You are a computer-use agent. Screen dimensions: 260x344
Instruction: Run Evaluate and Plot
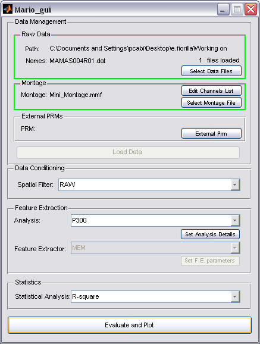pos(130,325)
